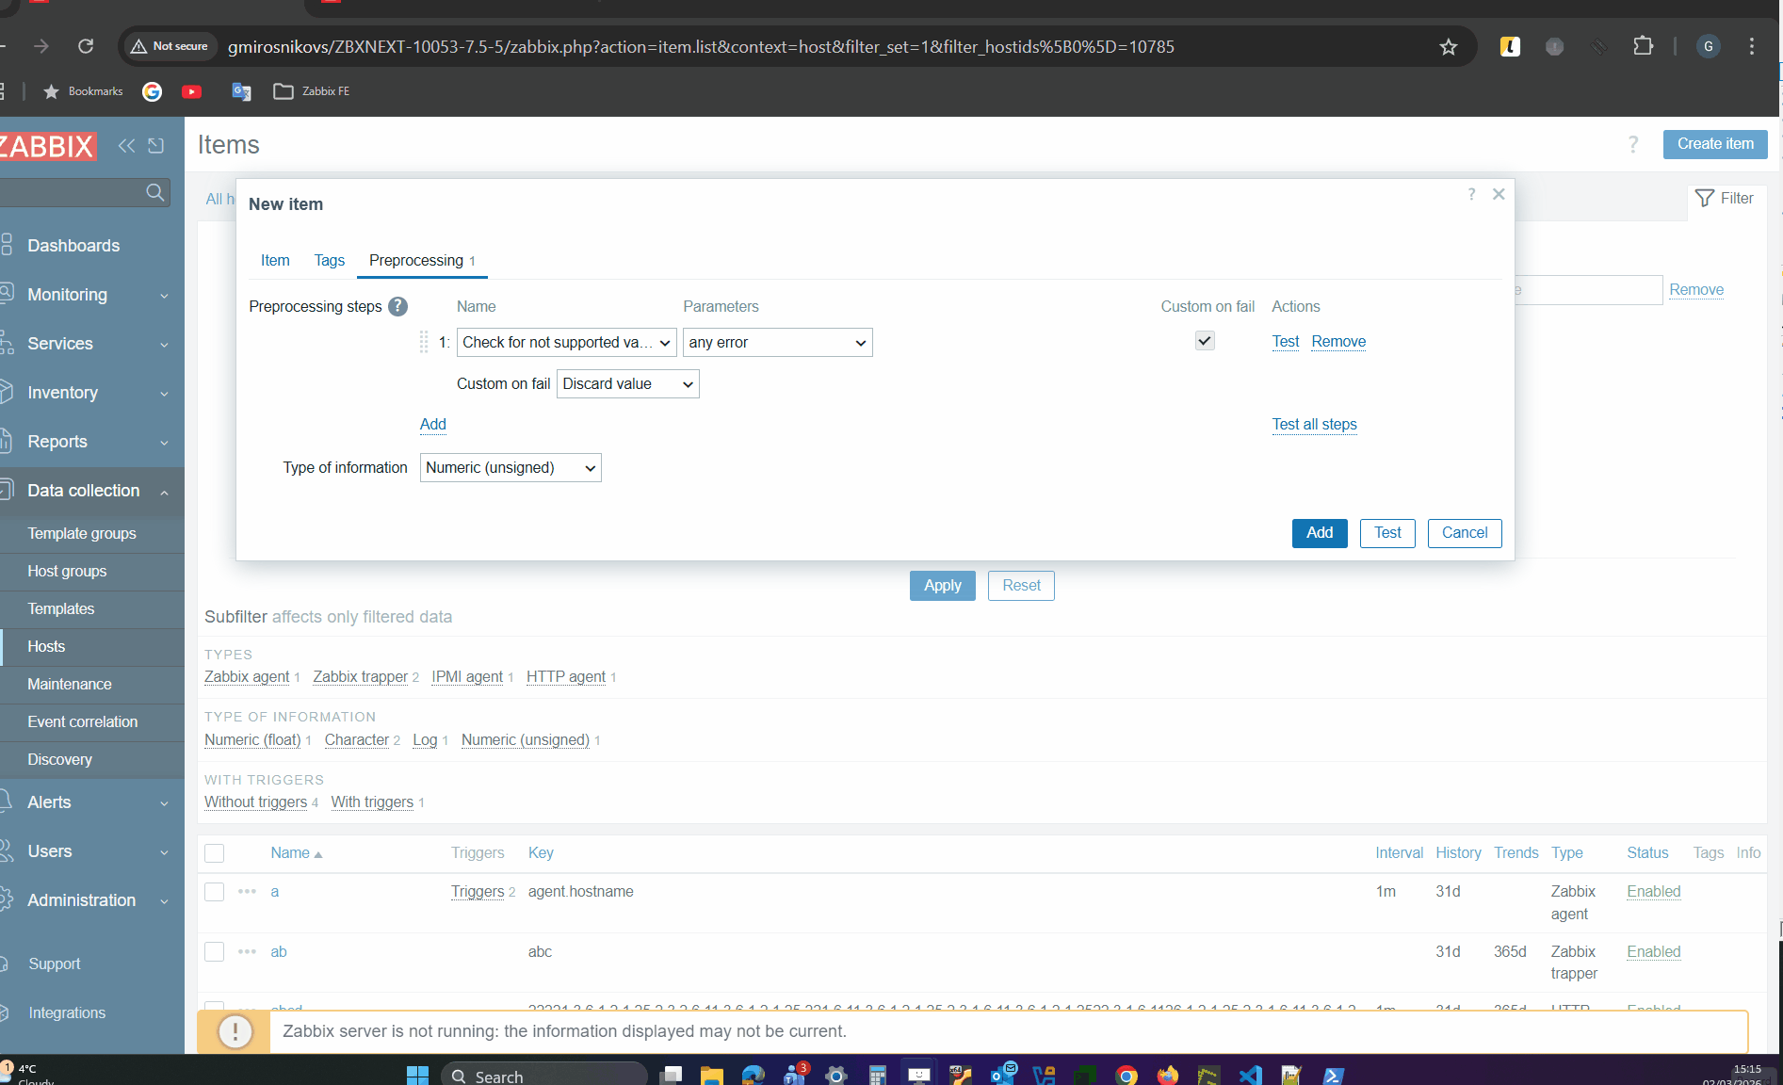
Task: Tick the checkbox for item 'a'
Action: coord(215,892)
